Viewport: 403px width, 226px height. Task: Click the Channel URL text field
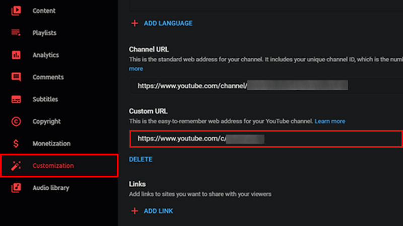266,85
